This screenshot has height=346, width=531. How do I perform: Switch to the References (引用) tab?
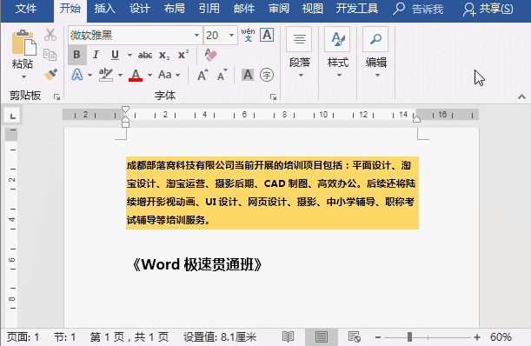(x=209, y=9)
